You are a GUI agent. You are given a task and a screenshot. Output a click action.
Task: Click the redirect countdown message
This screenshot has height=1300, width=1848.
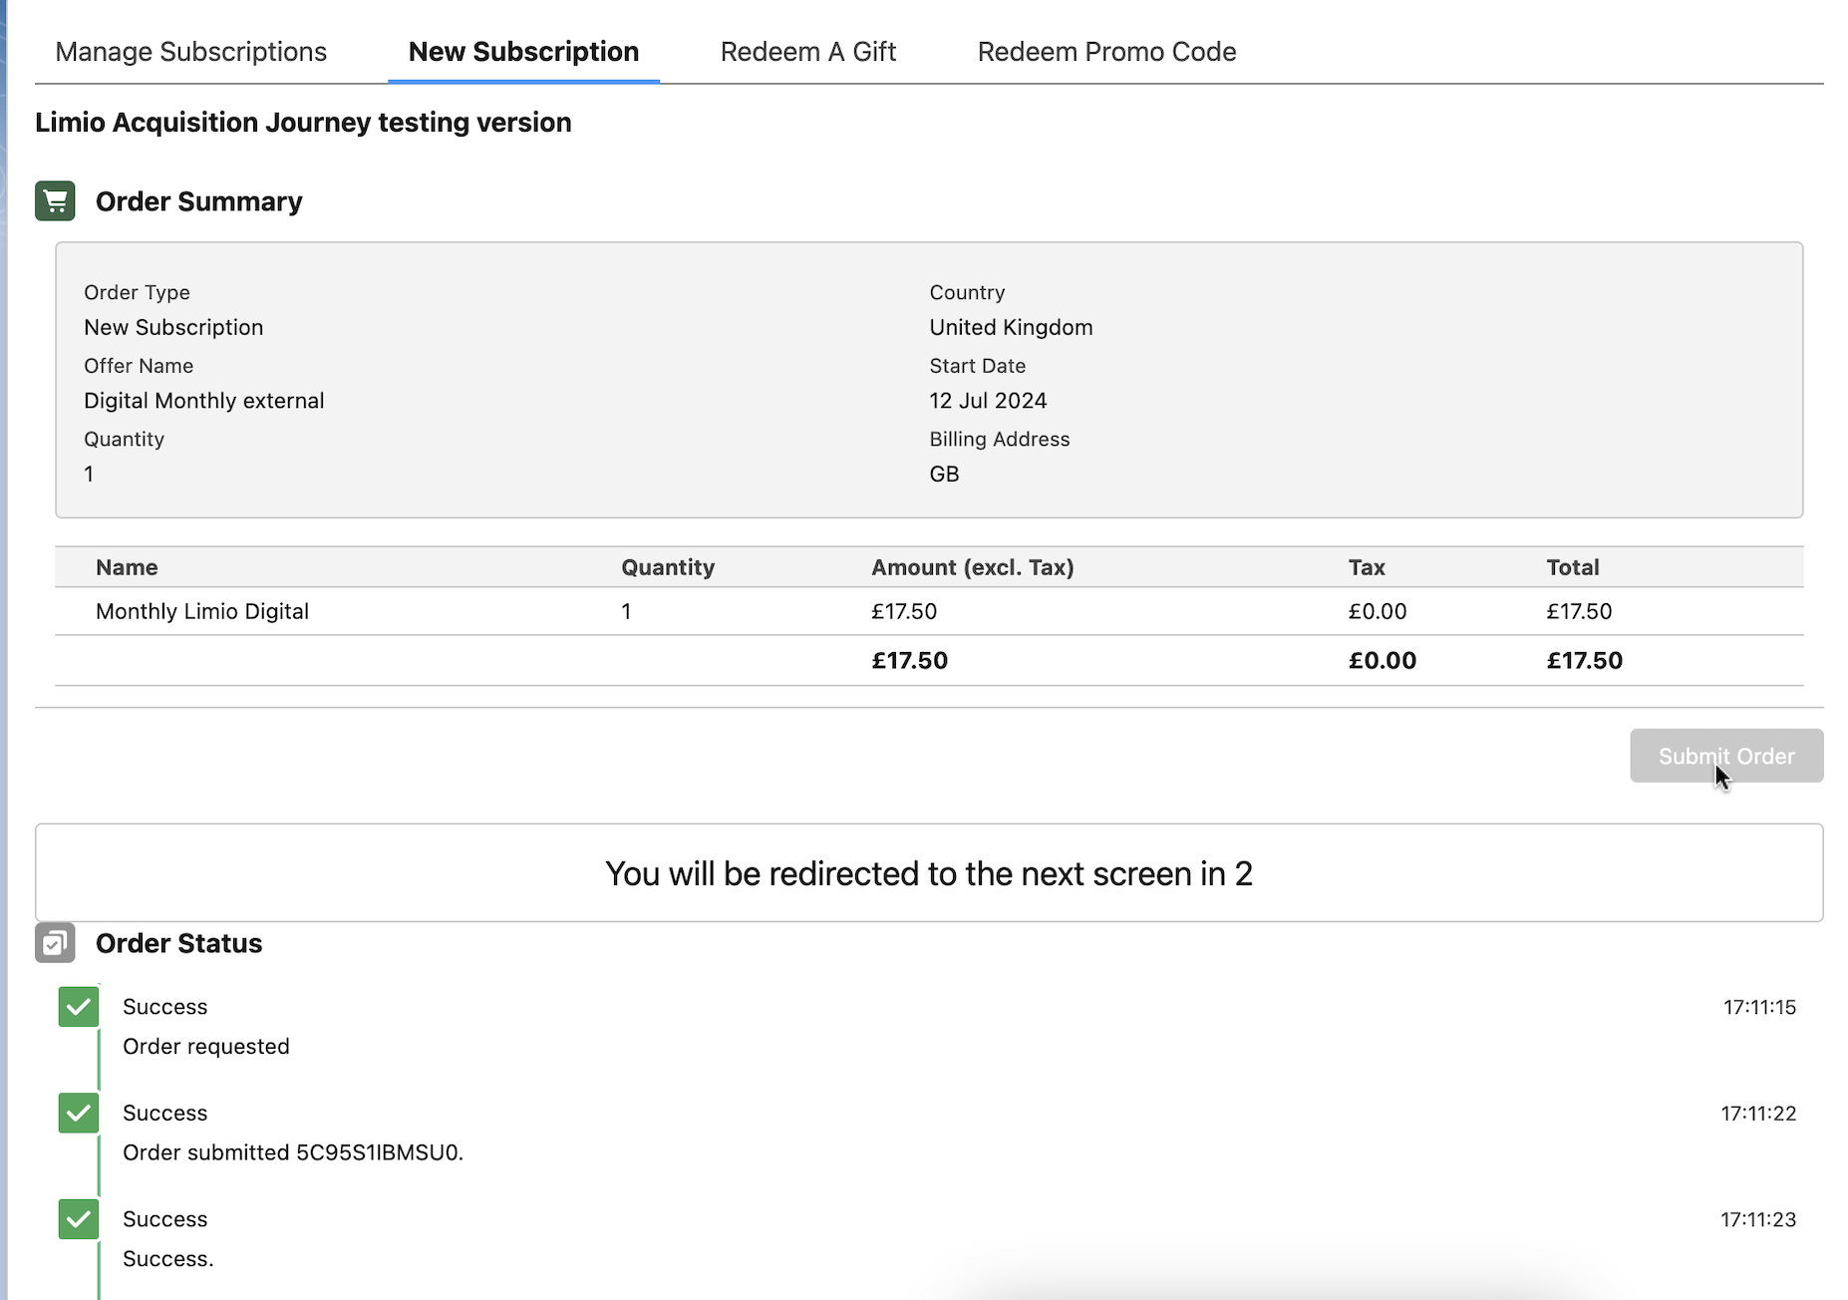pos(929,873)
